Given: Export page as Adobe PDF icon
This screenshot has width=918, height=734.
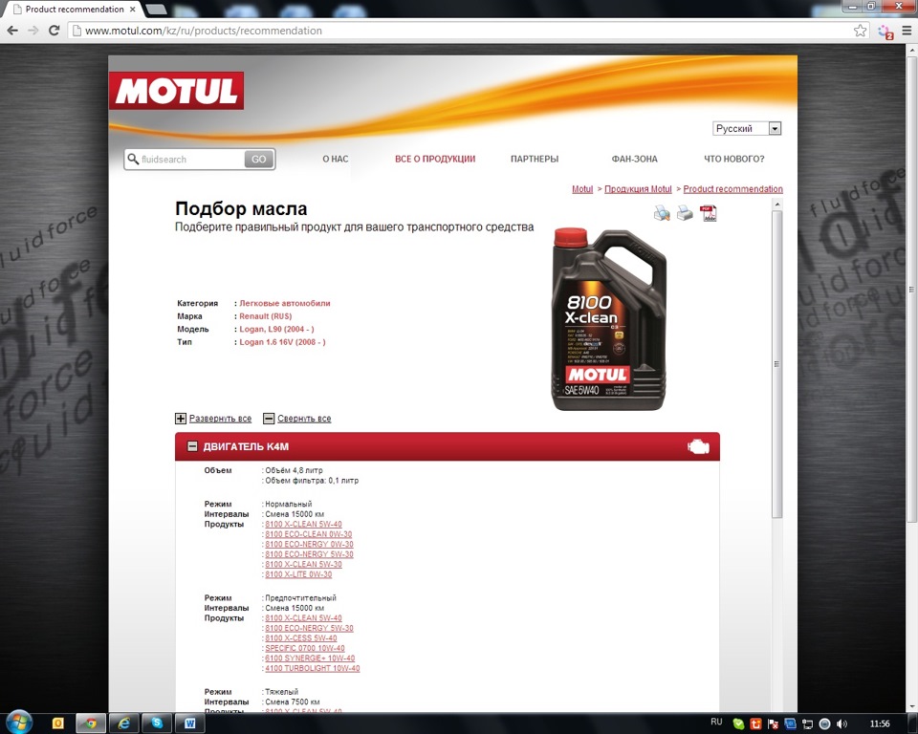Looking at the screenshot, I should [709, 214].
